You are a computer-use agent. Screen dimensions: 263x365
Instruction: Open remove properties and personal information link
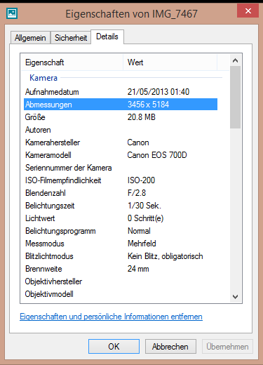[111, 317]
